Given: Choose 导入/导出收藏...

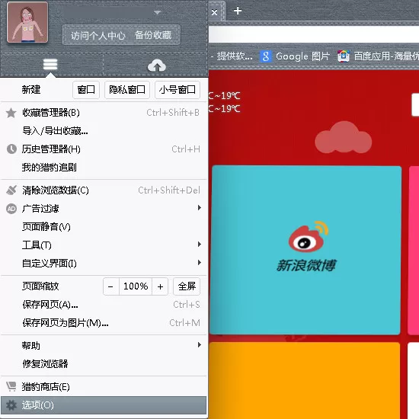Looking at the screenshot, I should tap(104, 131).
